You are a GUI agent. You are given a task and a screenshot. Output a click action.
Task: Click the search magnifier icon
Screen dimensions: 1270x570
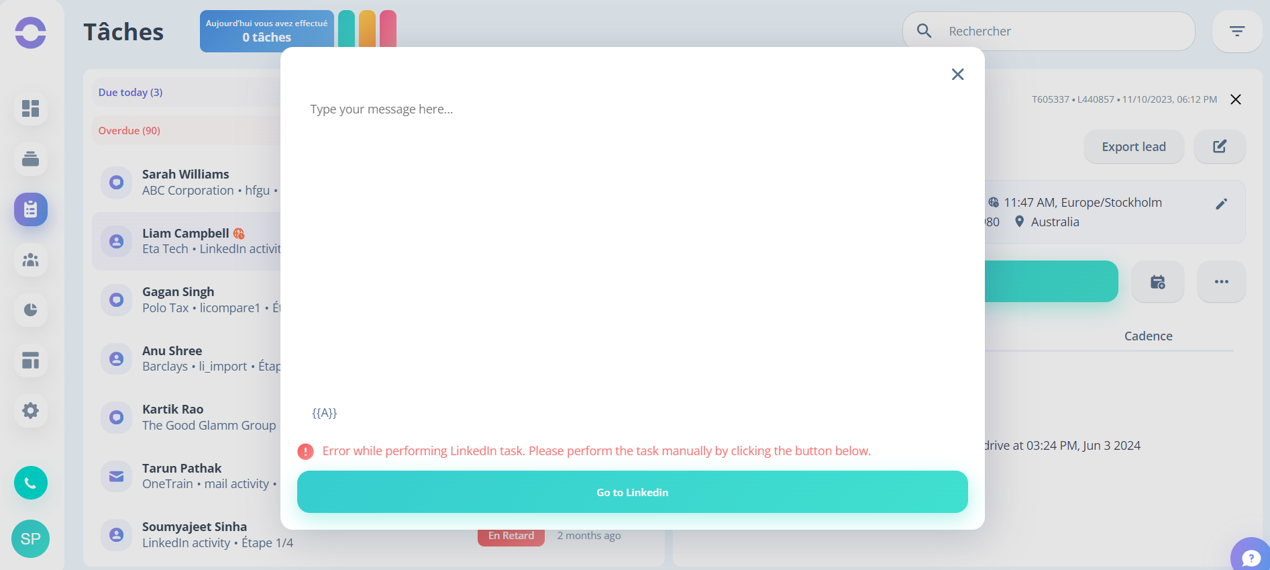click(924, 31)
